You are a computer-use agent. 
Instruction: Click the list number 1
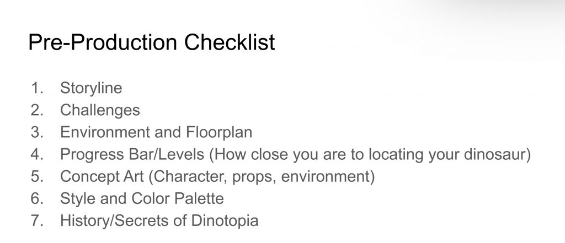point(37,88)
